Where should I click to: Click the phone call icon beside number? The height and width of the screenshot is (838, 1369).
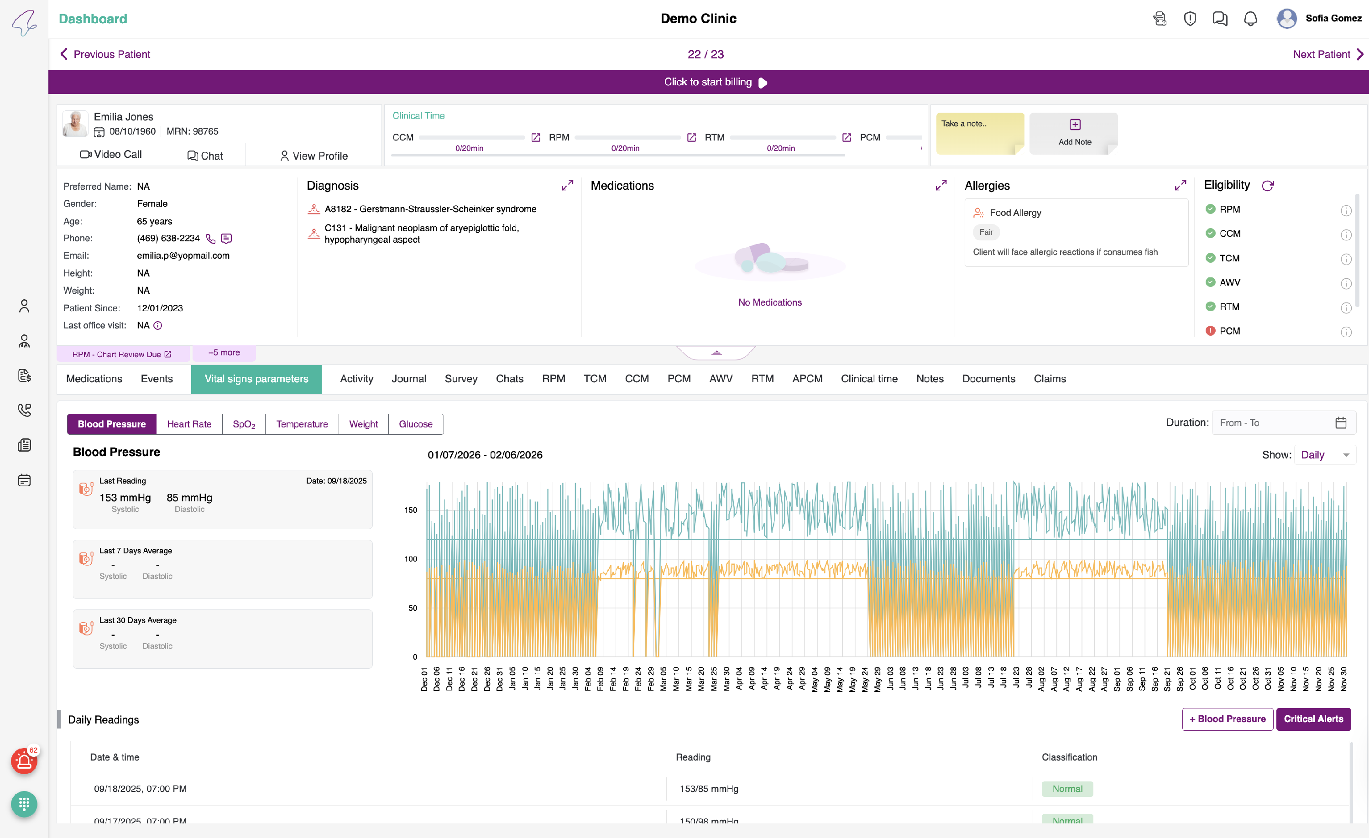coord(210,239)
